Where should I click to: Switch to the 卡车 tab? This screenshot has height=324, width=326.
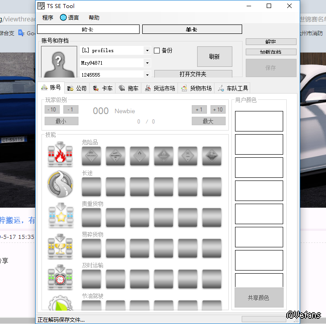click(103, 88)
